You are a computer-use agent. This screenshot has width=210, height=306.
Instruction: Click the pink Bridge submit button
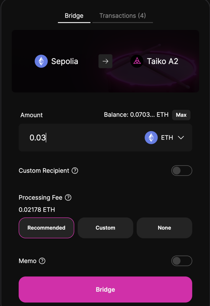pyautogui.click(x=105, y=289)
